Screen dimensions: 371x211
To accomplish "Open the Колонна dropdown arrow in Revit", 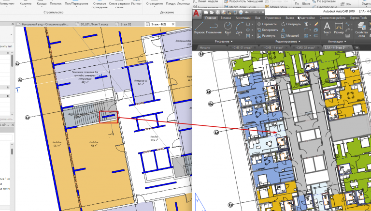I will pyautogui.click(x=25, y=7).
